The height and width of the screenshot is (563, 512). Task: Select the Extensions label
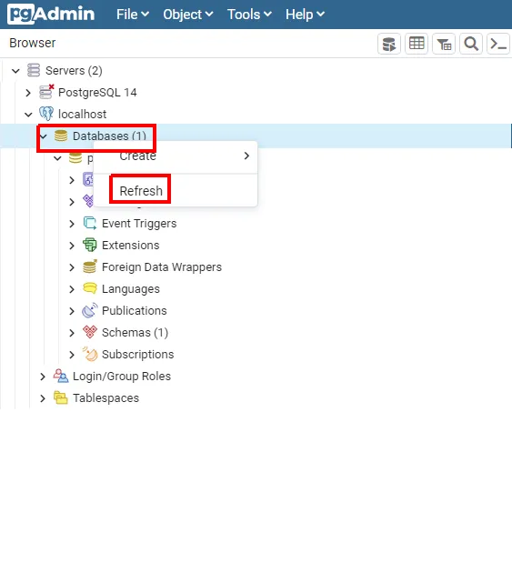point(131,246)
